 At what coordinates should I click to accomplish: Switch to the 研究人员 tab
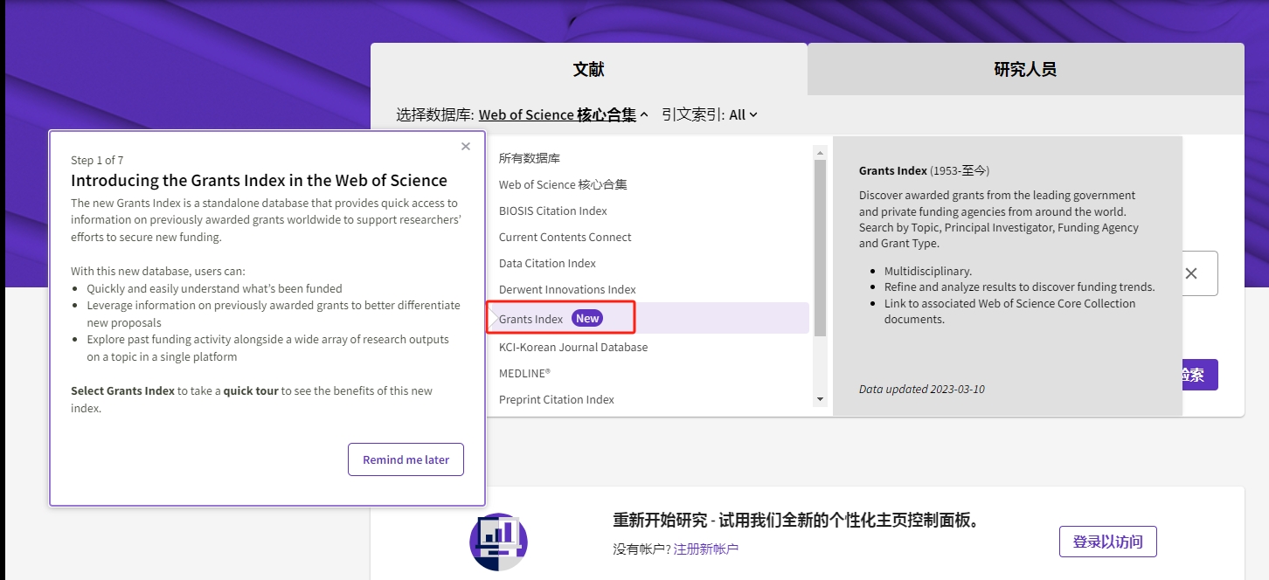click(x=1025, y=69)
